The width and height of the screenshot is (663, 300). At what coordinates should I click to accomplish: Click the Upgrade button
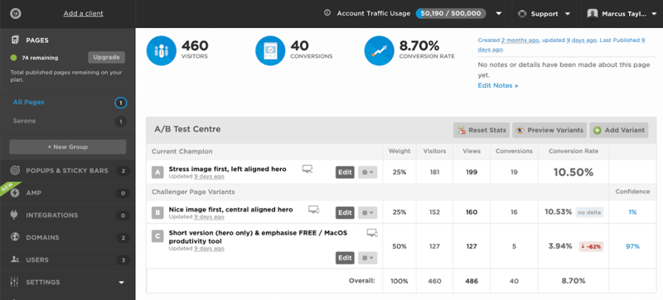click(x=107, y=57)
